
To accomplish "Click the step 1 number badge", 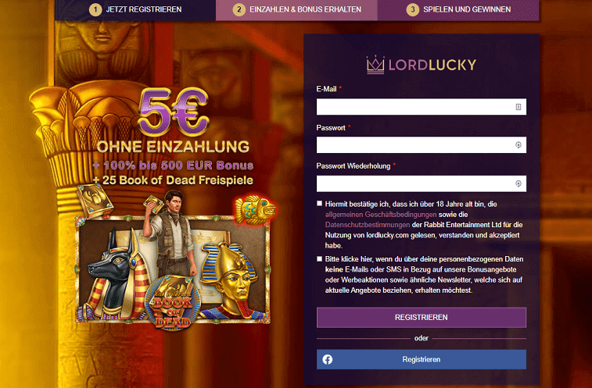I will 95,9.
